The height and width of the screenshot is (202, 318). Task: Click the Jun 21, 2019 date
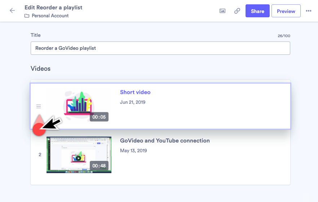pyautogui.click(x=133, y=102)
